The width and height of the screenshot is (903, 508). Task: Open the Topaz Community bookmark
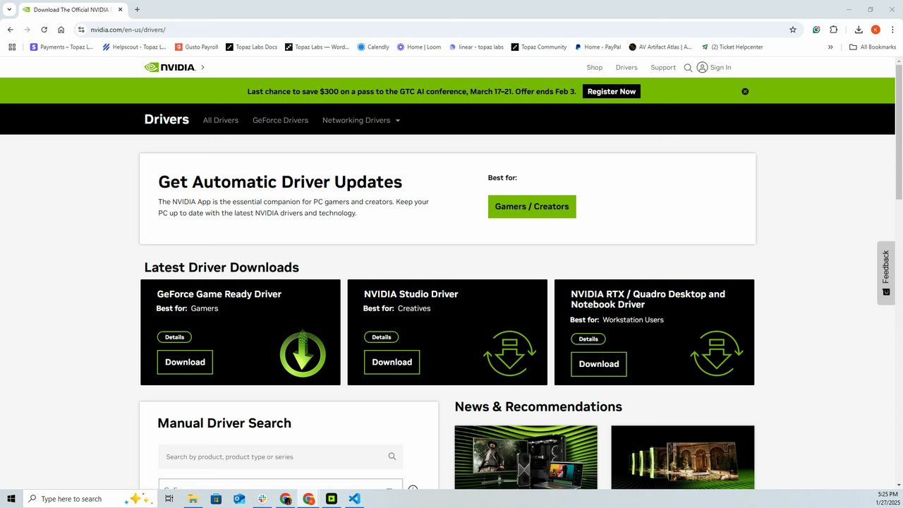(x=539, y=47)
